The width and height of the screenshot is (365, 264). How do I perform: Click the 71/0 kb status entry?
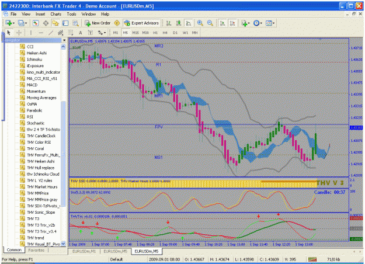[x=333, y=259]
